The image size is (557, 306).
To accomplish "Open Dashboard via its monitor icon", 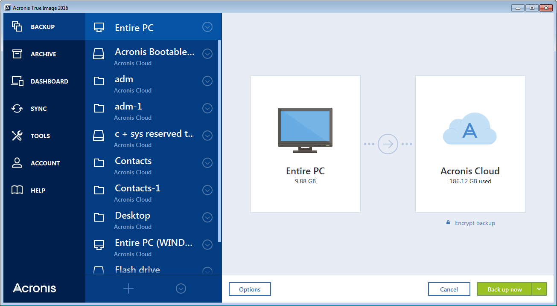I will pos(17,81).
